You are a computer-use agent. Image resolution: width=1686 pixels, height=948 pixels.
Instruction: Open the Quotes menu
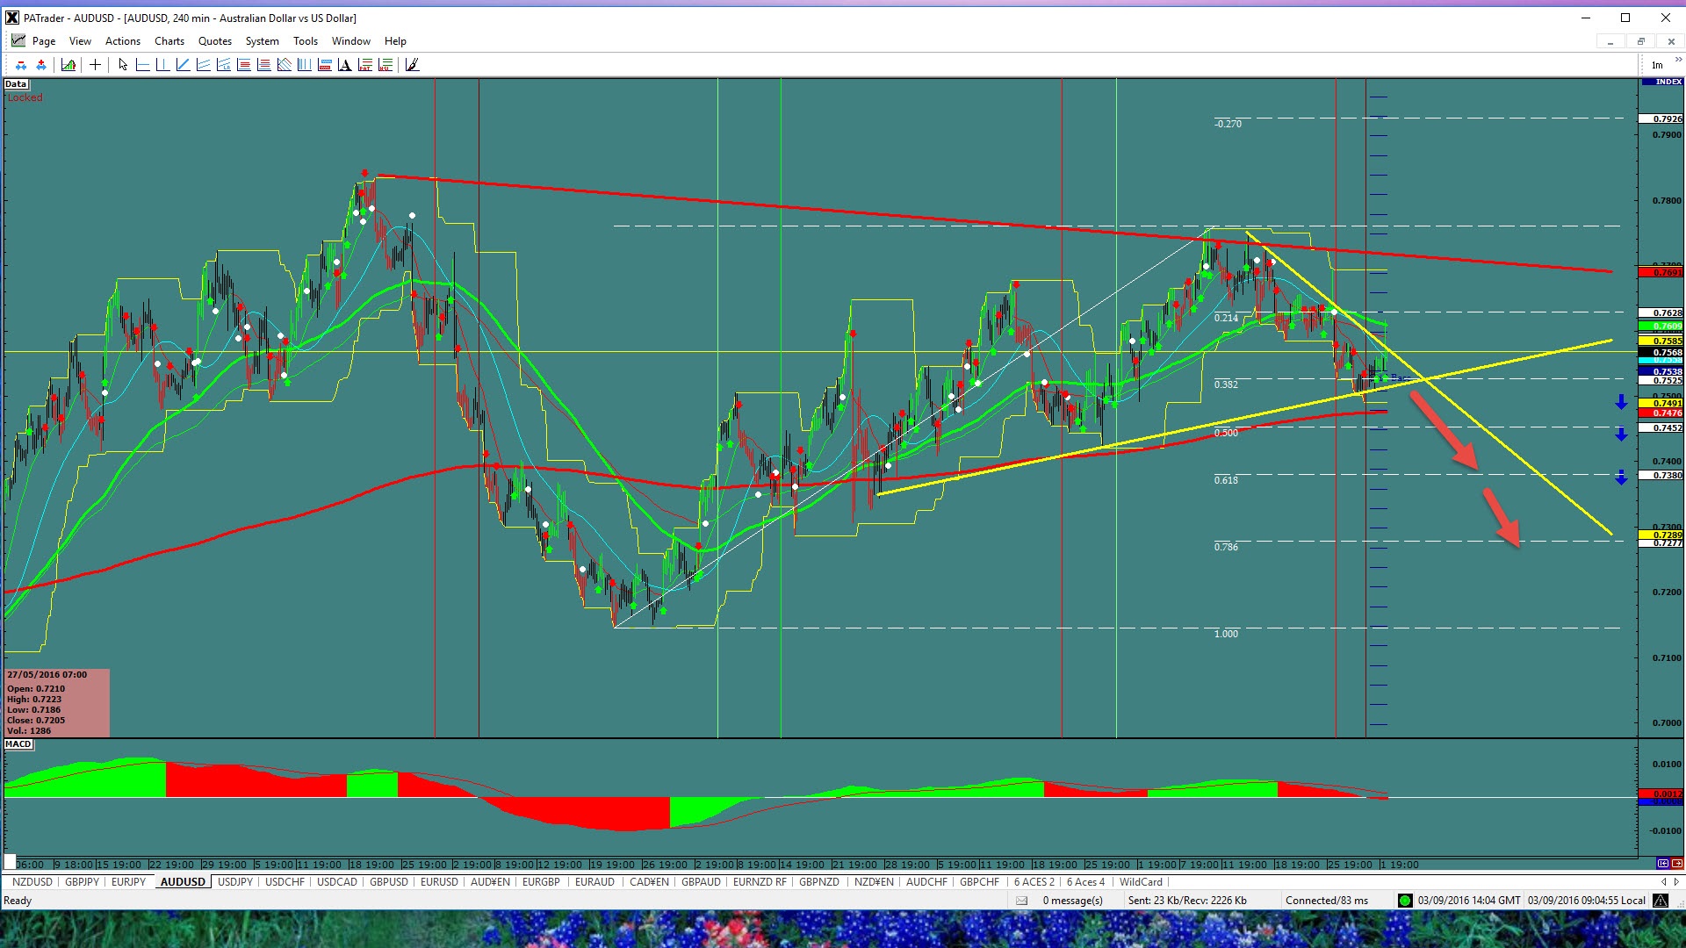point(214,41)
